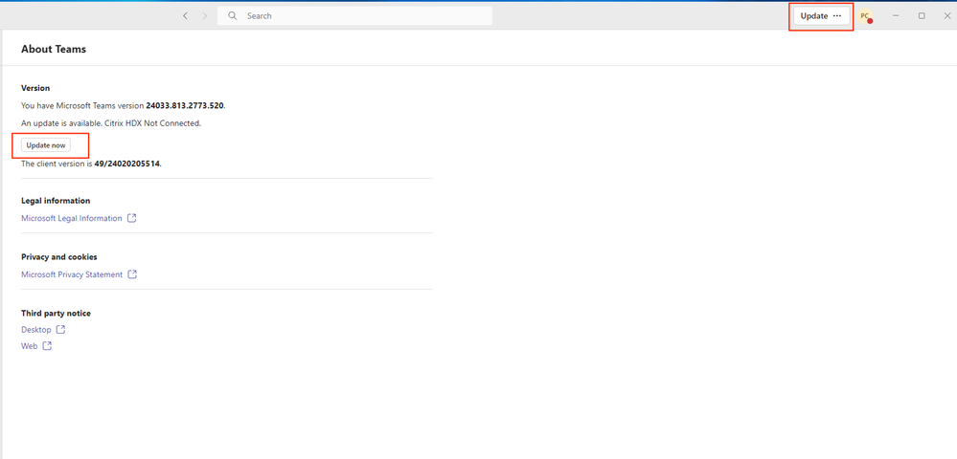Click the magnifier icon in search bar
957x459 pixels.
pyautogui.click(x=233, y=16)
